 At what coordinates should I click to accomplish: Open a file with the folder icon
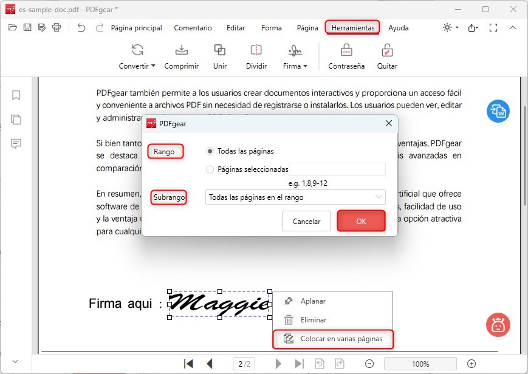point(13,27)
